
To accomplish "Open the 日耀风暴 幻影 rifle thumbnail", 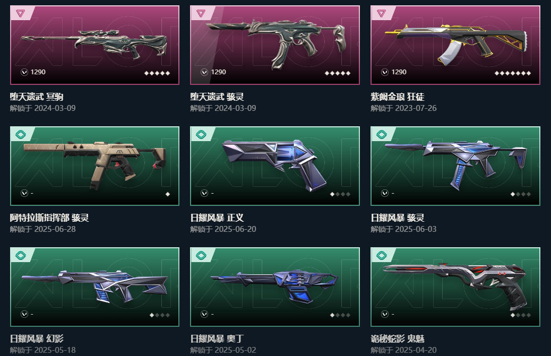I will pyautogui.click(x=95, y=287).
